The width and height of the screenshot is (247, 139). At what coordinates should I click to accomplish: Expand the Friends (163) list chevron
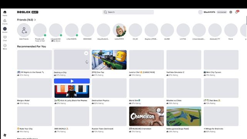coord(35,20)
